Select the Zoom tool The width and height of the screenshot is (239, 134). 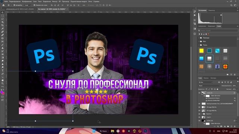click(x=3, y=83)
